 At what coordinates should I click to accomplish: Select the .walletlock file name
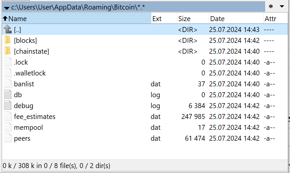click(30, 73)
